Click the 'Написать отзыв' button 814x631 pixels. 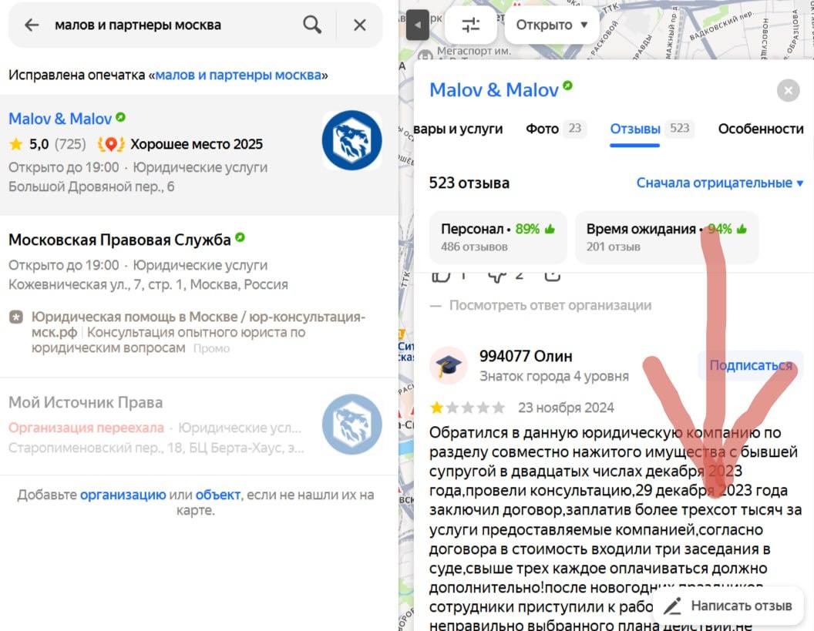tap(728, 606)
